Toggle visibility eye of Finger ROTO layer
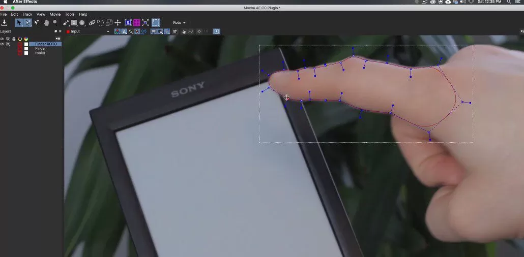 (x=2, y=44)
